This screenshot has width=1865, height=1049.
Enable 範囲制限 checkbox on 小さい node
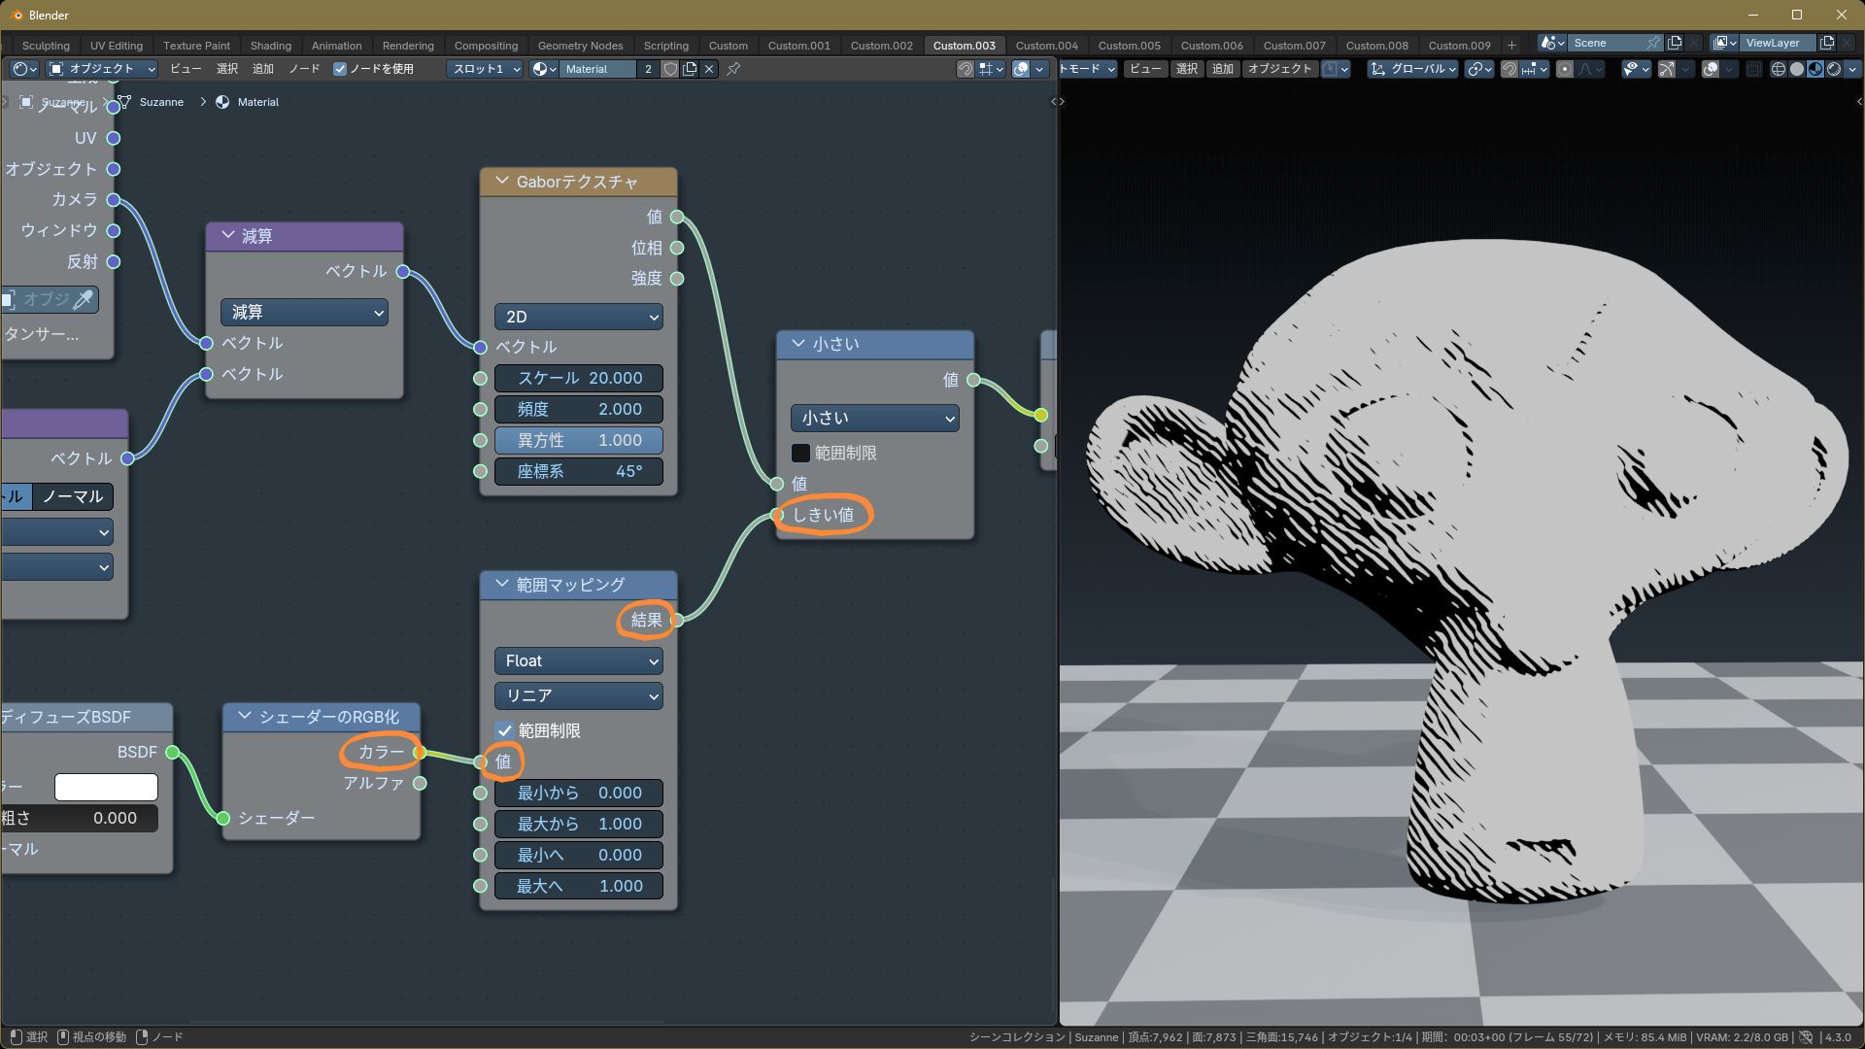click(x=800, y=453)
